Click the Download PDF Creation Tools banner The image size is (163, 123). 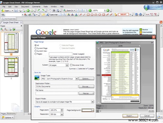pos(153,7)
